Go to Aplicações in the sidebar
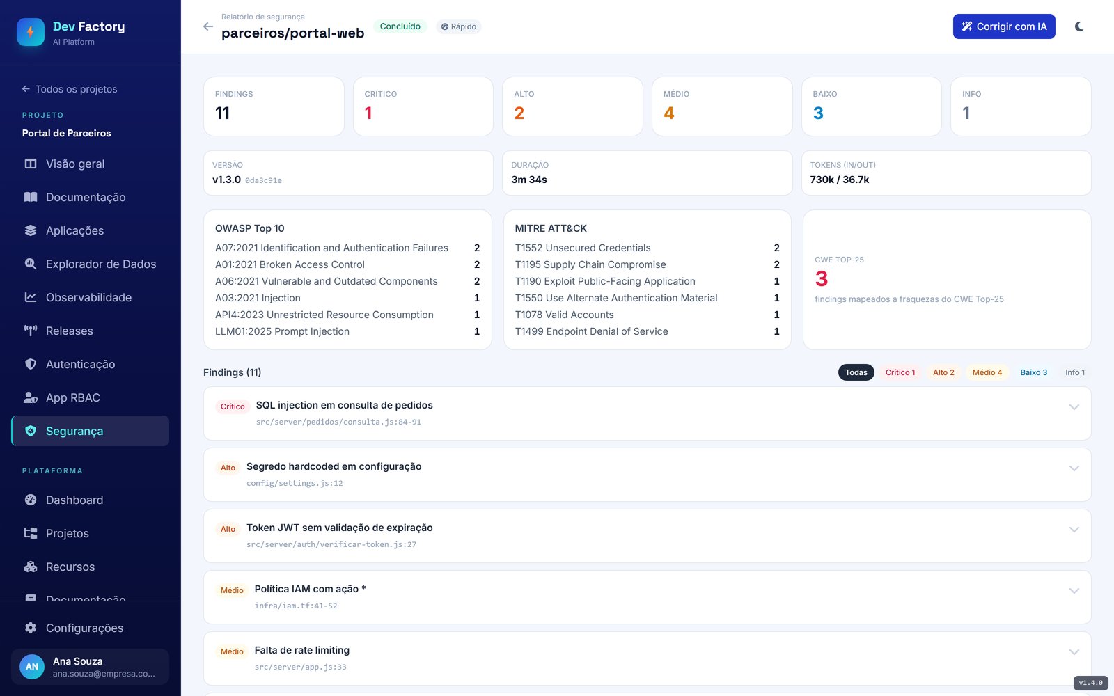 (x=90, y=230)
